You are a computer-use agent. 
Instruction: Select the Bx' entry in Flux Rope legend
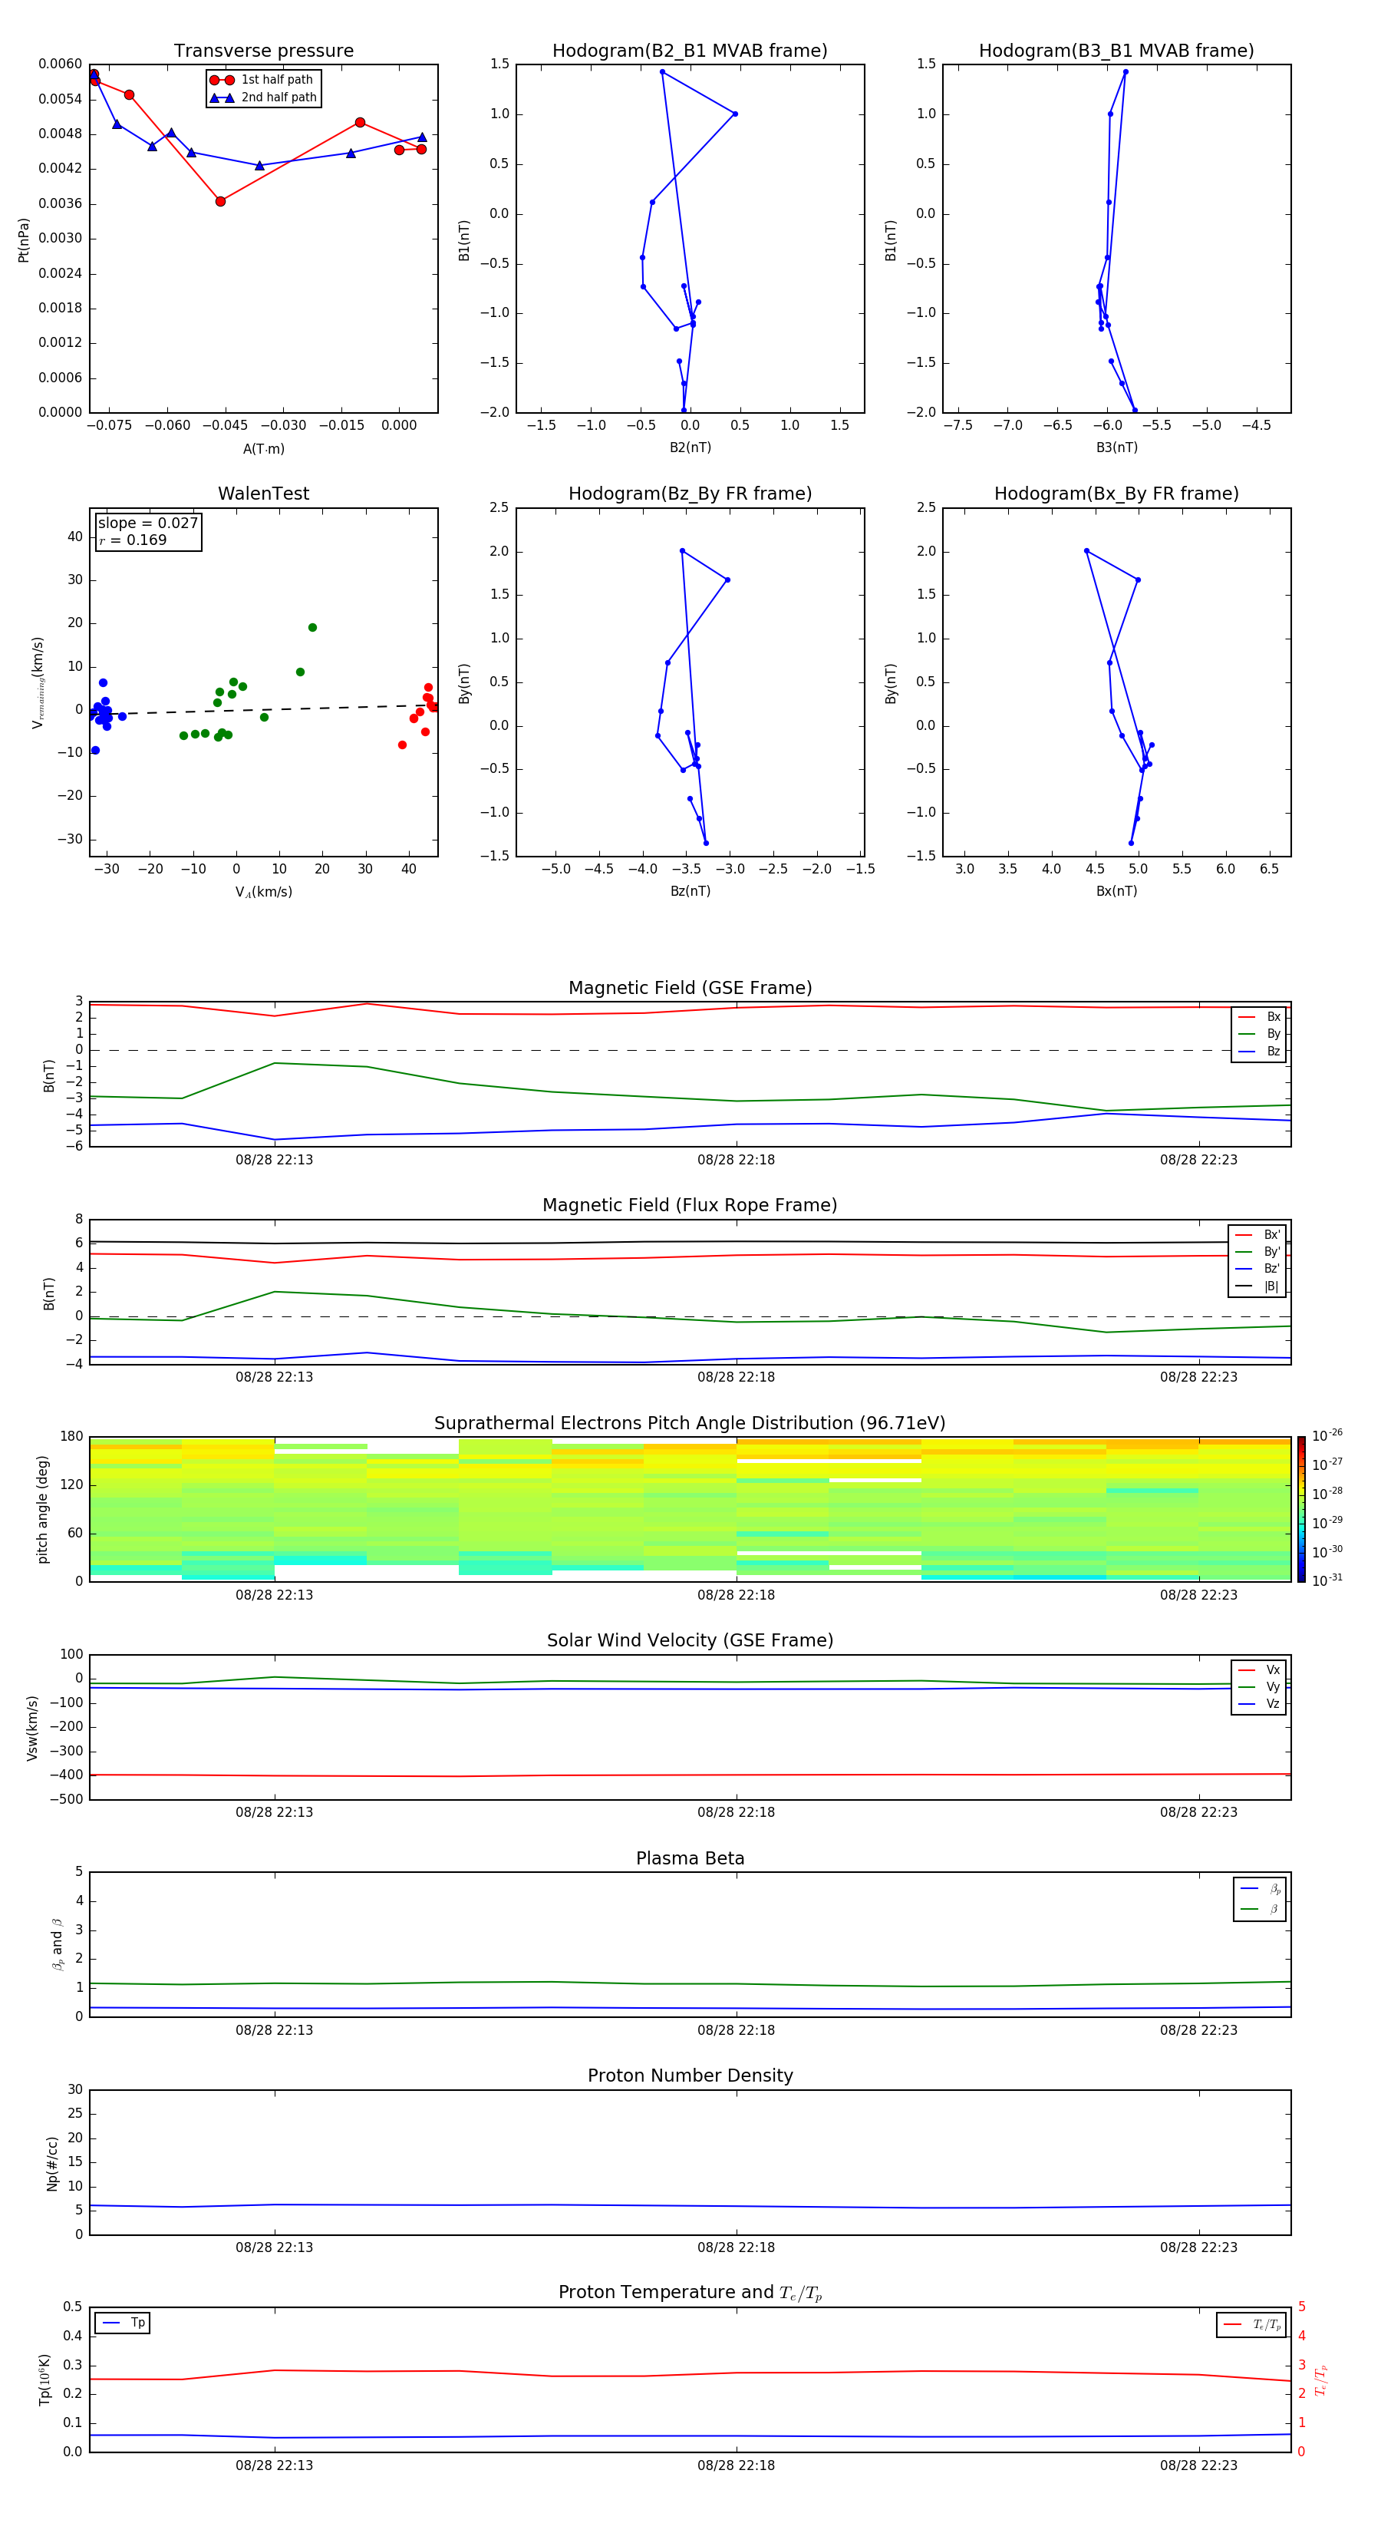[x=1258, y=1235]
